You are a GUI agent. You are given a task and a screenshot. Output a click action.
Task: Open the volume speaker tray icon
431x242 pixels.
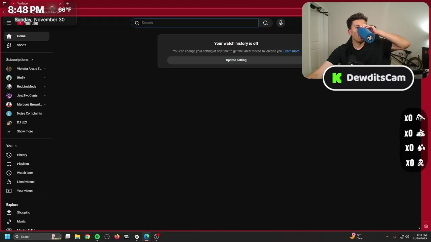pyautogui.click(x=407, y=237)
